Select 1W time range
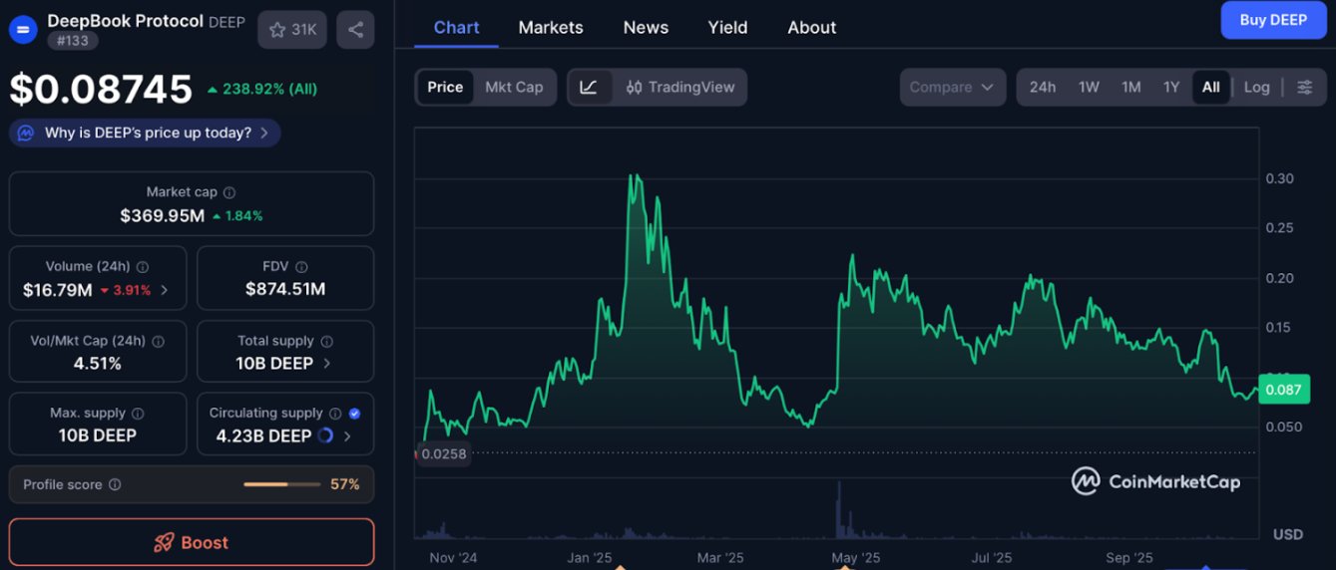The image size is (1336, 570). click(1089, 88)
